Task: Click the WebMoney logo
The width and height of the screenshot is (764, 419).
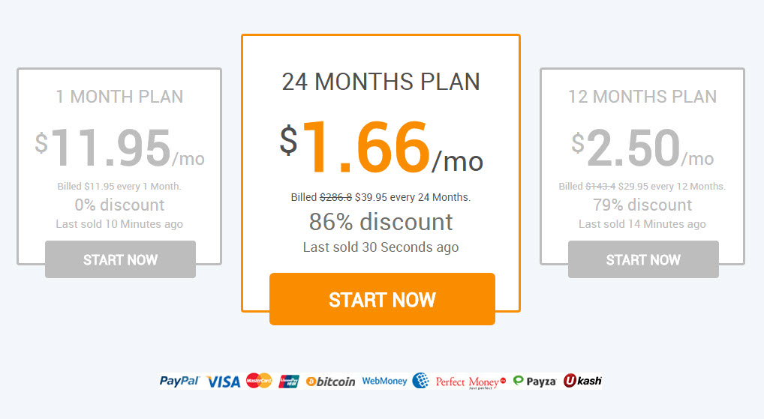Action: click(396, 381)
